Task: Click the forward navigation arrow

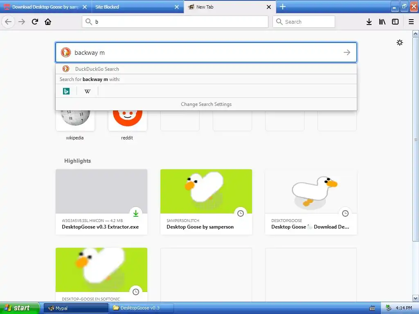Action: click(x=22, y=22)
